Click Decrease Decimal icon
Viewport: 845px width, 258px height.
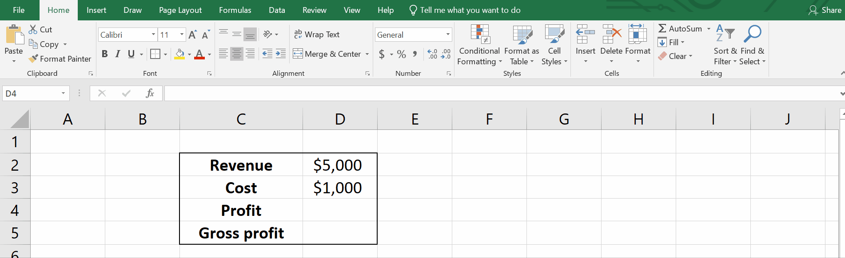446,54
